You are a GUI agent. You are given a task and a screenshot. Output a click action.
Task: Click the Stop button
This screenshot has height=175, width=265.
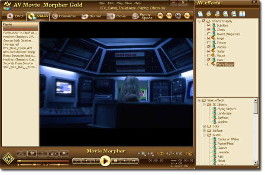click(x=116, y=161)
